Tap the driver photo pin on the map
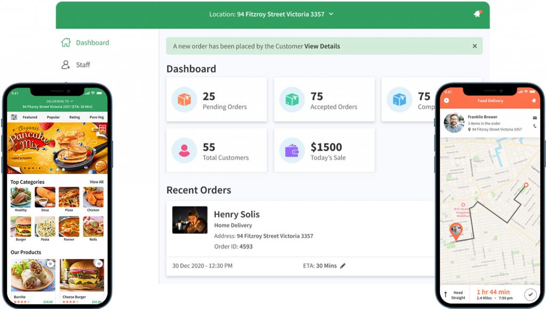The height and width of the screenshot is (309, 546). point(456,231)
